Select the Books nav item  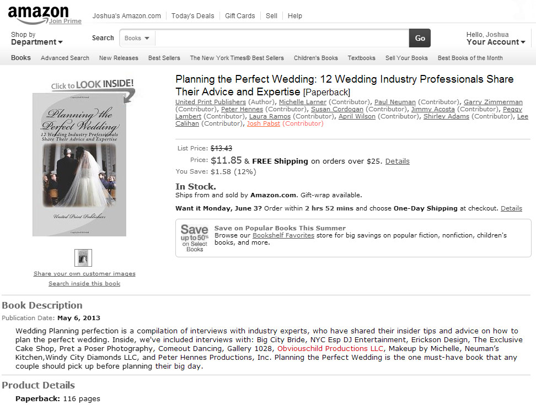pos(21,58)
